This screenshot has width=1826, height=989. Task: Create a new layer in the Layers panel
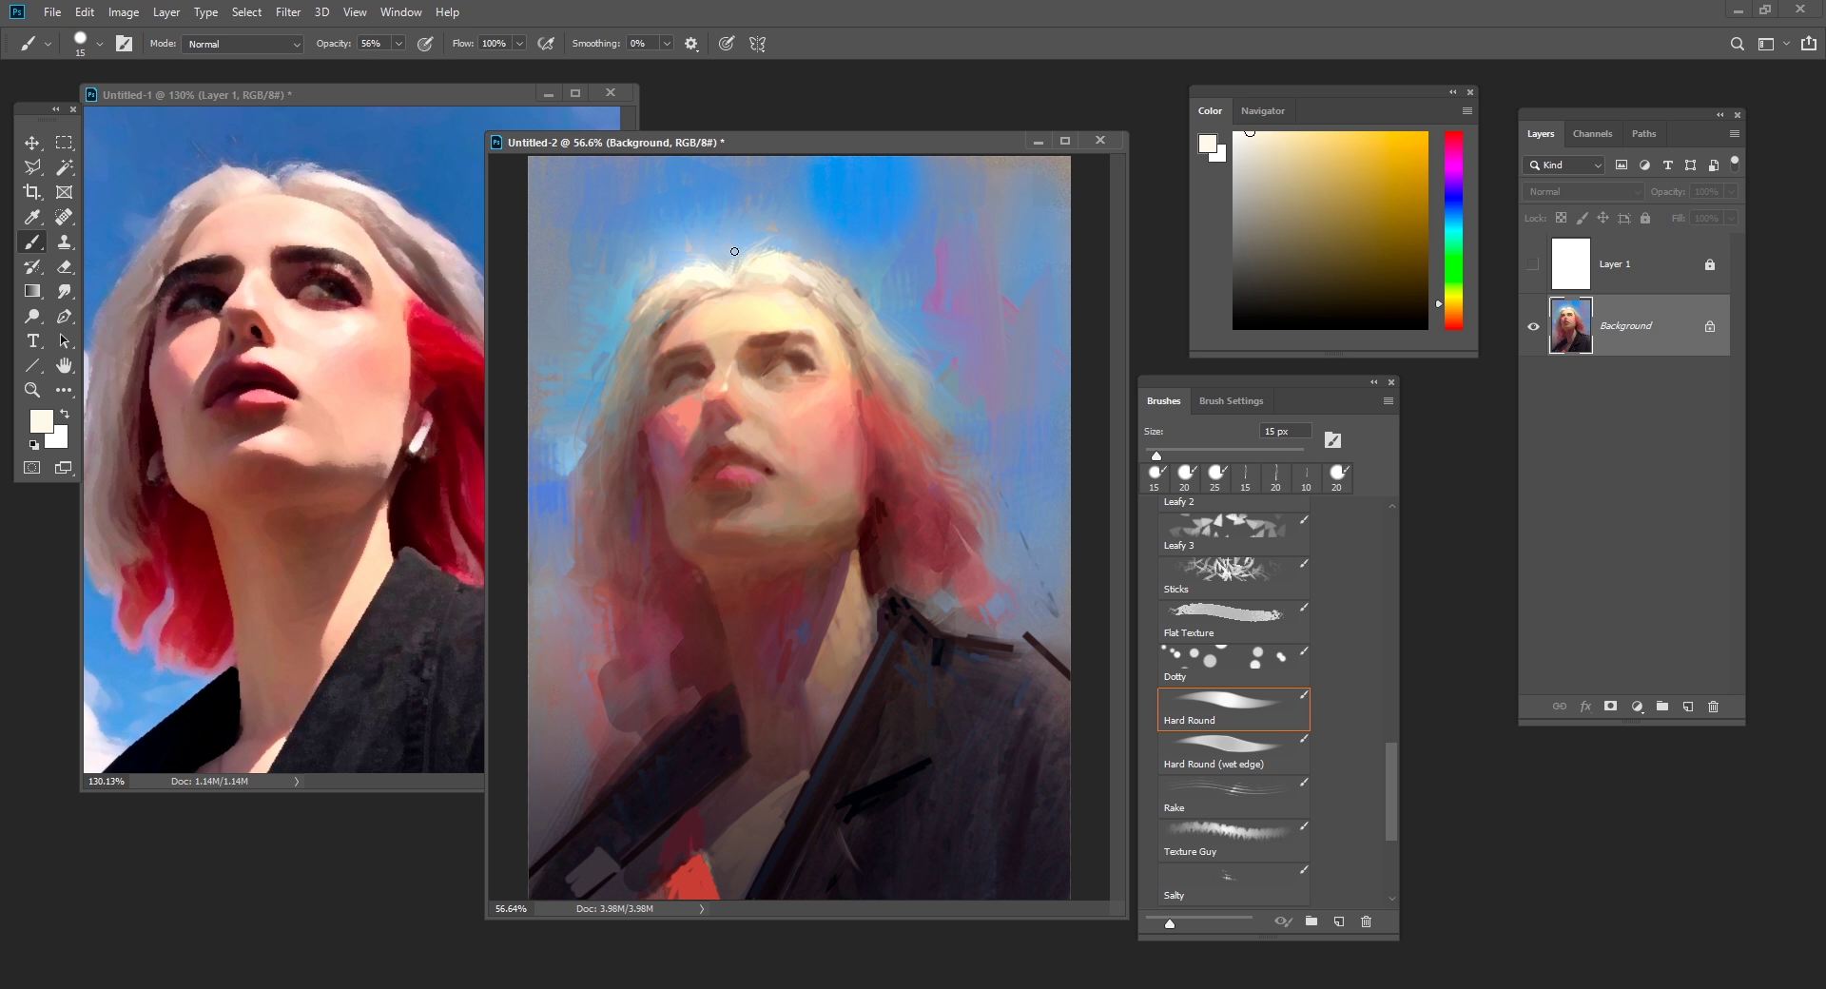pos(1688,707)
